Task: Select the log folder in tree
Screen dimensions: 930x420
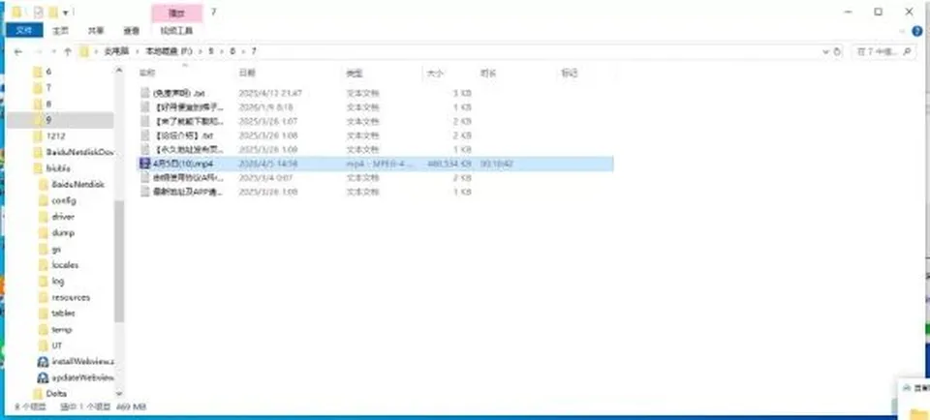Action: 58,282
